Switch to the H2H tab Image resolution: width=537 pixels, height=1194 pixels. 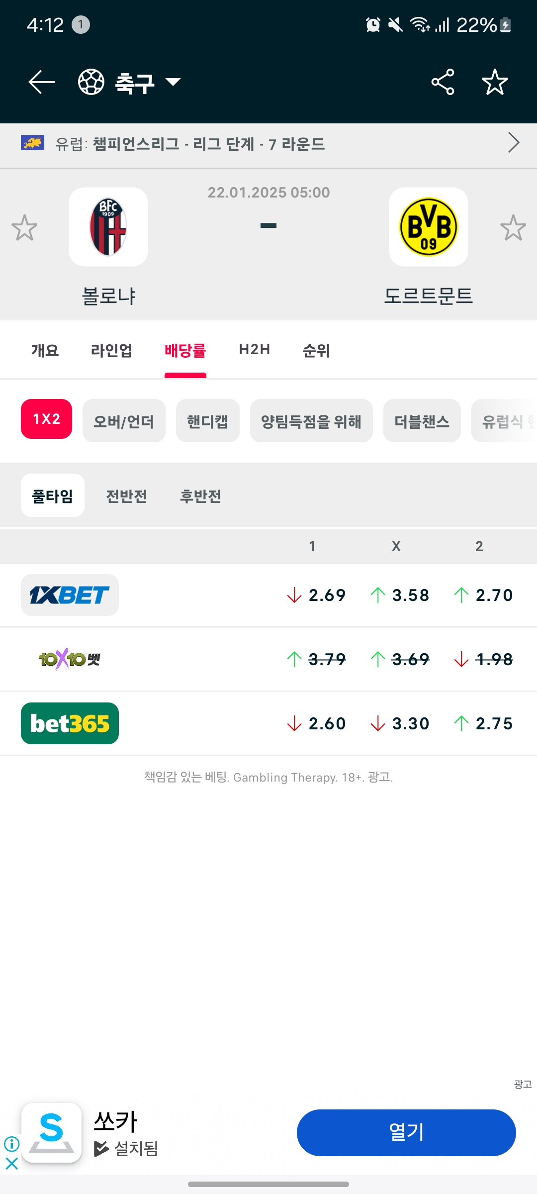pyautogui.click(x=255, y=350)
